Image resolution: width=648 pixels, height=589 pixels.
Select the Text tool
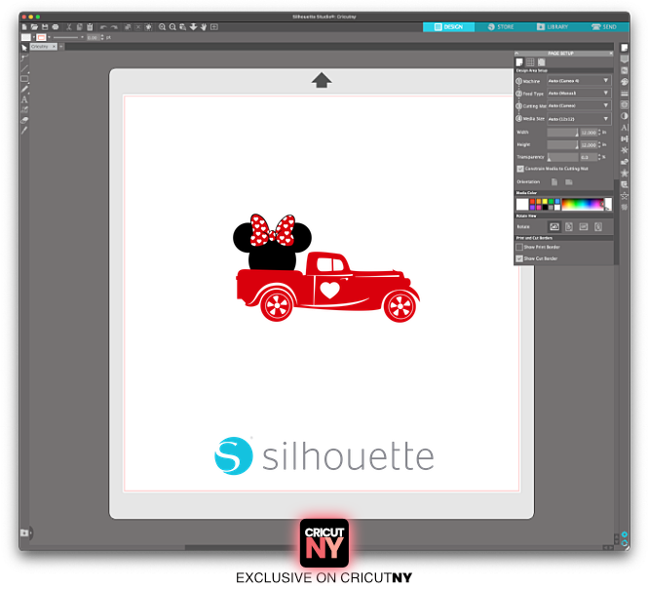coord(24,99)
